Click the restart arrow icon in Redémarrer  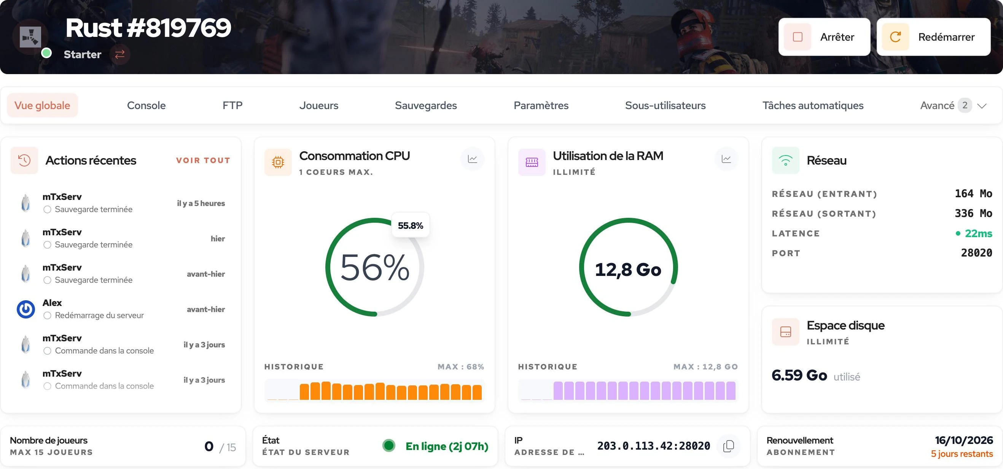896,37
